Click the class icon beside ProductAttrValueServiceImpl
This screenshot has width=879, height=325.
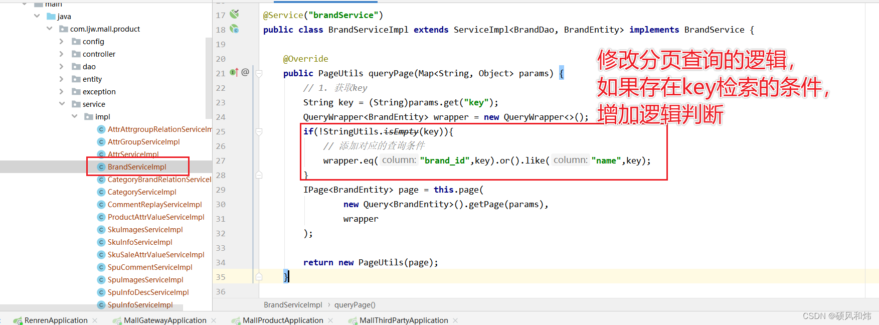(101, 217)
